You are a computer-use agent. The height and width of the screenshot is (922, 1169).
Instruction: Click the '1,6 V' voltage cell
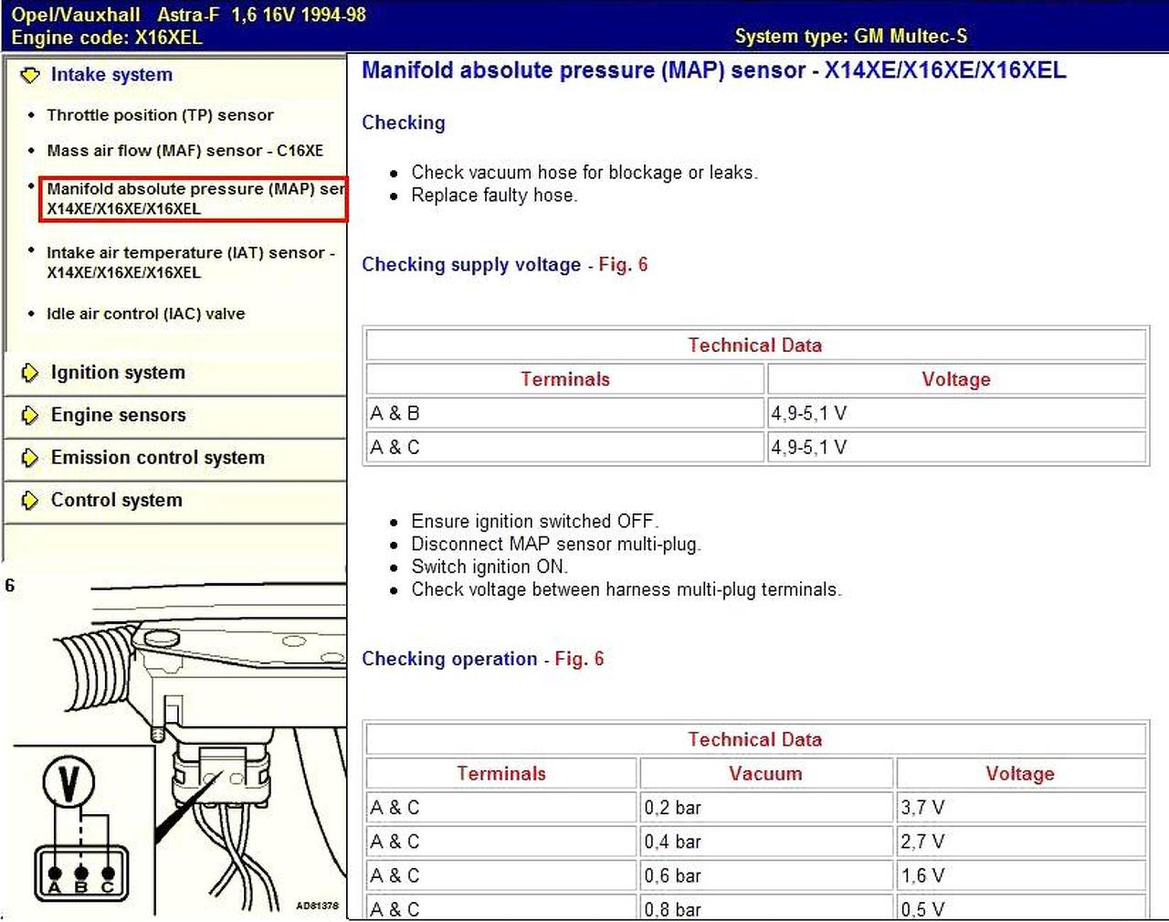click(1020, 875)
